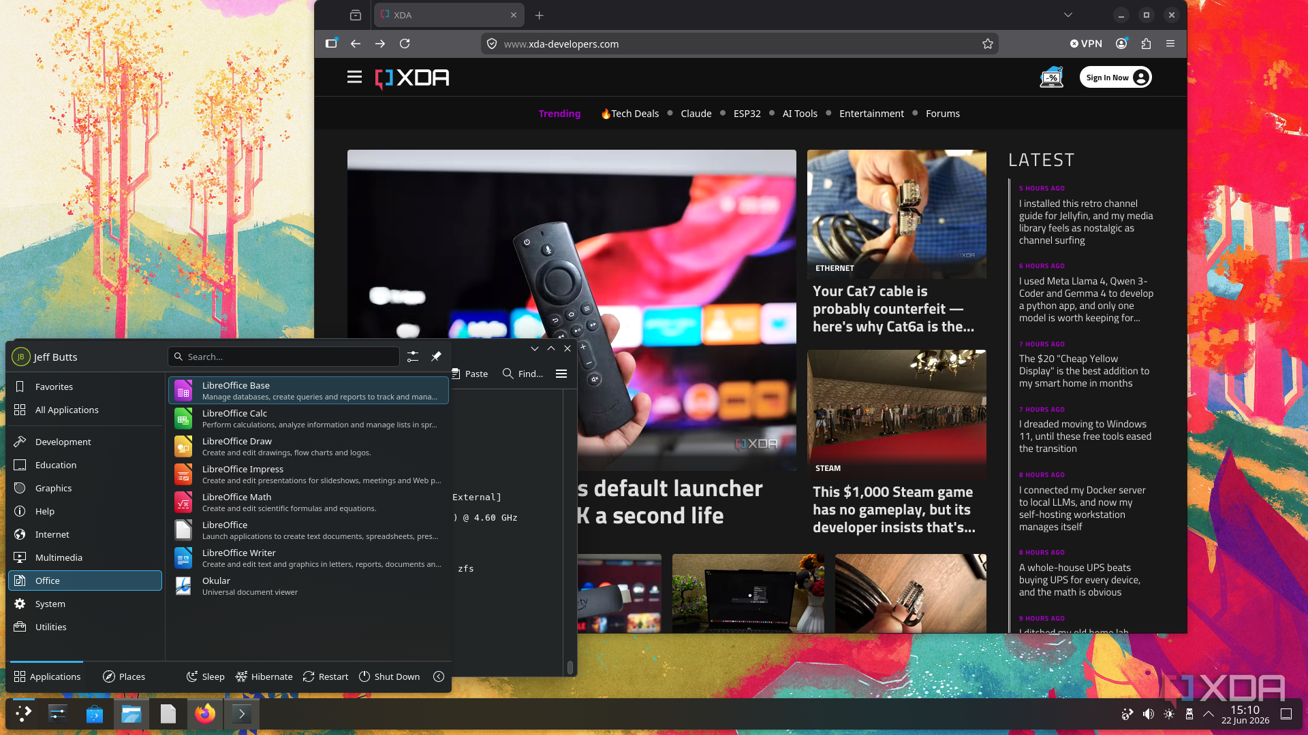Click the launcher configure sliders icon
The height and width of the screenshot is (735, 1308).
pos(413,357)
